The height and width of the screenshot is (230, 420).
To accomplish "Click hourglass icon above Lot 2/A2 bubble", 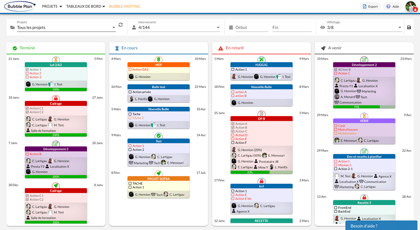I will click(x=56, y=59).
